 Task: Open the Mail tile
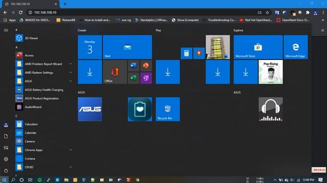[x=127, y=47]
